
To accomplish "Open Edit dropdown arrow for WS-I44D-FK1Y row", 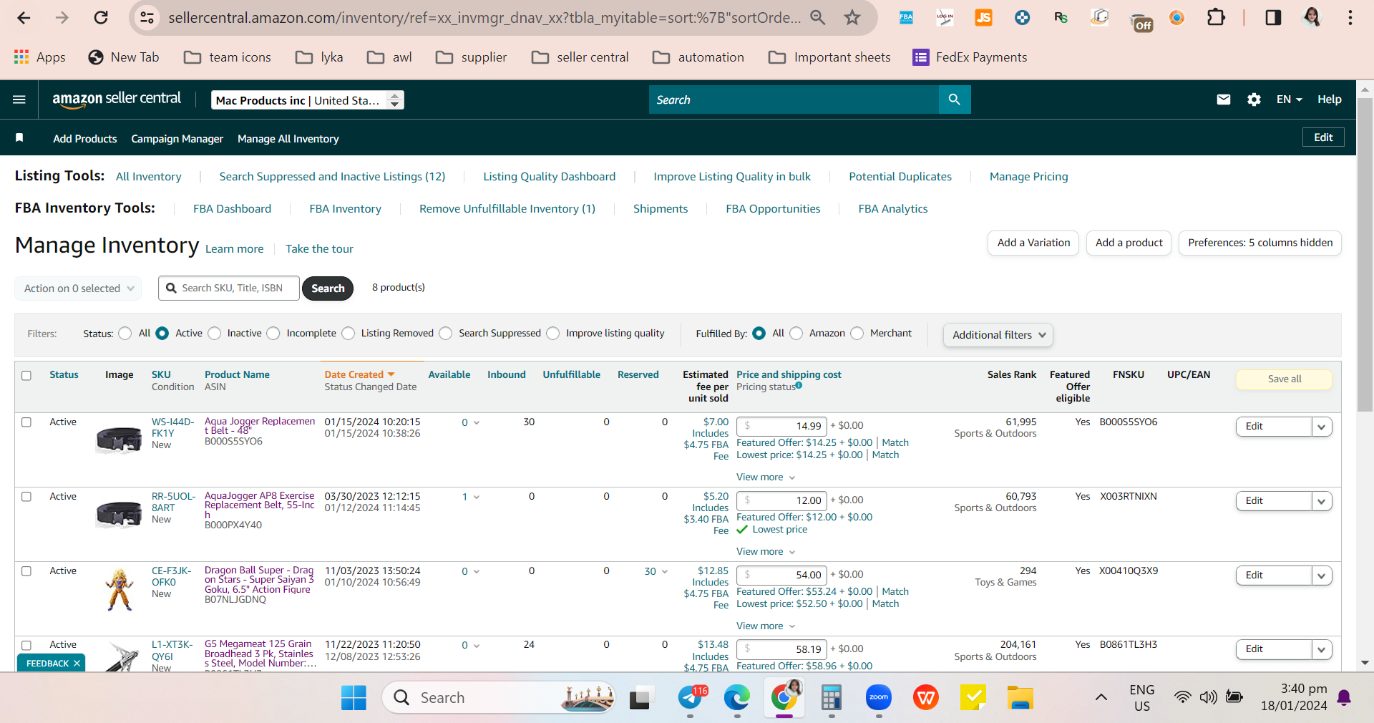I will coord(1322,427).
